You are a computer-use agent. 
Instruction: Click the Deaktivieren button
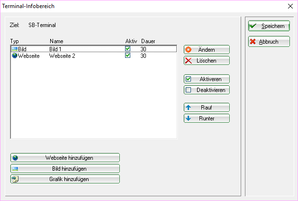pyautogui.click(x=207, y=90)
